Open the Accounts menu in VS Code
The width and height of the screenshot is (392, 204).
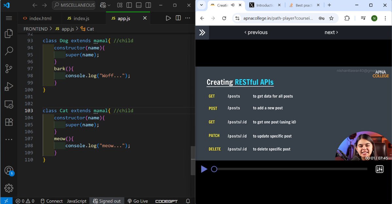click(x=9, y=171)
